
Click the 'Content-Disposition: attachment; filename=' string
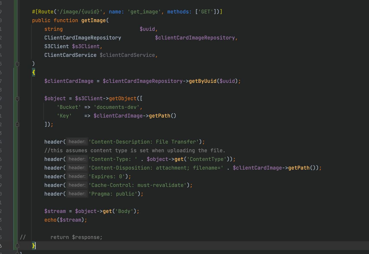click(156, 168)
